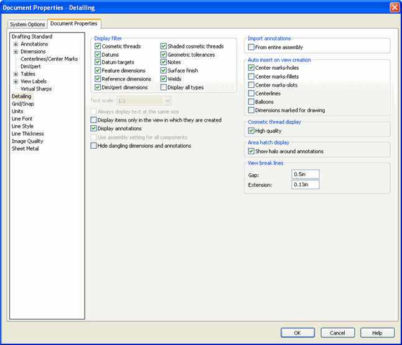Select Line Thickness in the list
The image size is (402, 345).
coord(27,133)
